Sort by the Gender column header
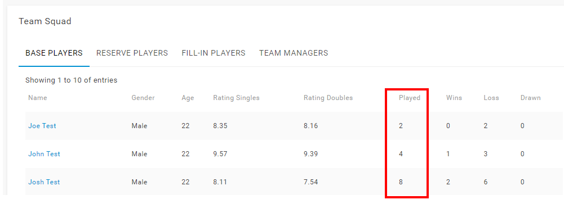The width and height of the screenshot is (564, 204). (x=143, y=98)
